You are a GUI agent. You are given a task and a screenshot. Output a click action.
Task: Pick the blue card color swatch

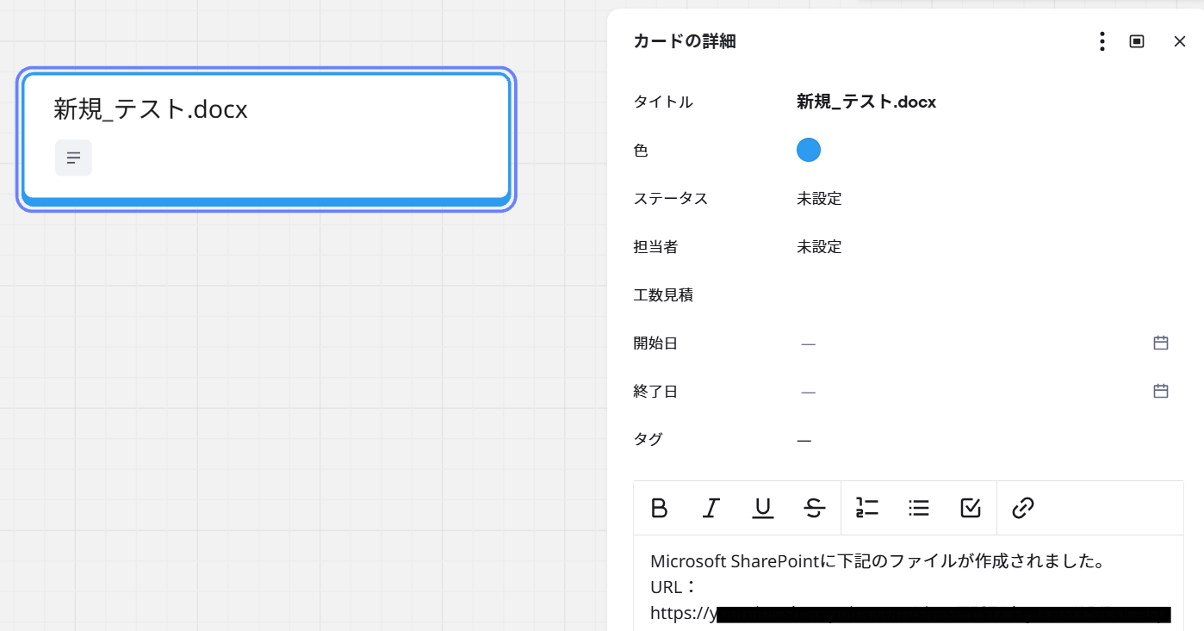click(808, 150)
